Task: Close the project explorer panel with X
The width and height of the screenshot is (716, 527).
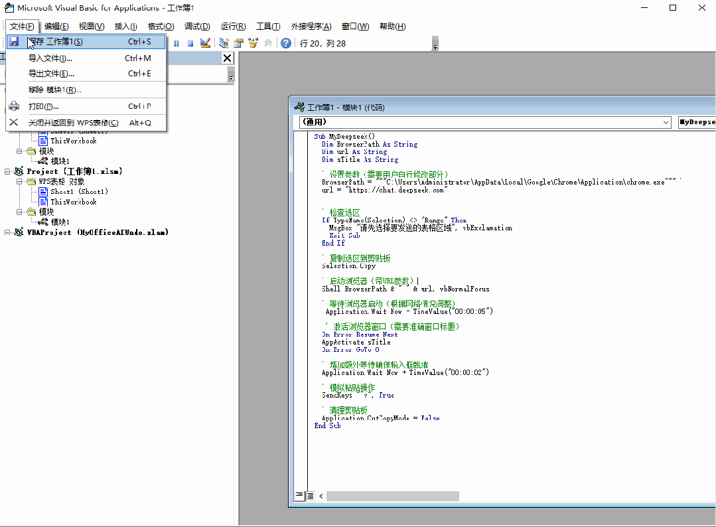Action: pos(227,58)
